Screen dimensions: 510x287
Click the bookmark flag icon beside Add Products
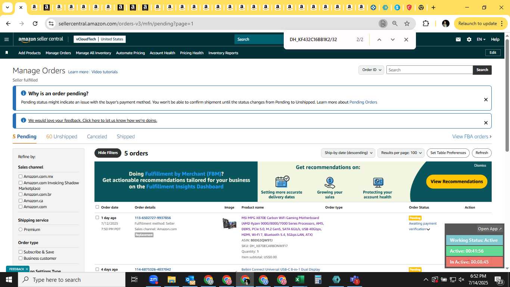(x=7, y=53)
